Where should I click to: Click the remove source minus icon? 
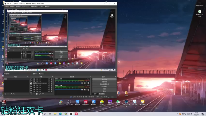pos(34,94)
